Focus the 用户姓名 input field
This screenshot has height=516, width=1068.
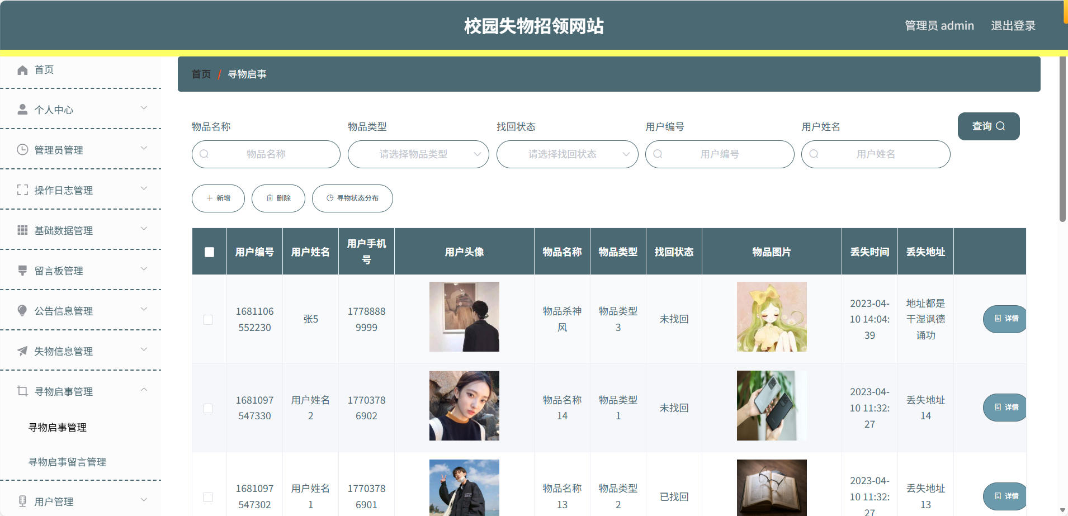(876, 154)
